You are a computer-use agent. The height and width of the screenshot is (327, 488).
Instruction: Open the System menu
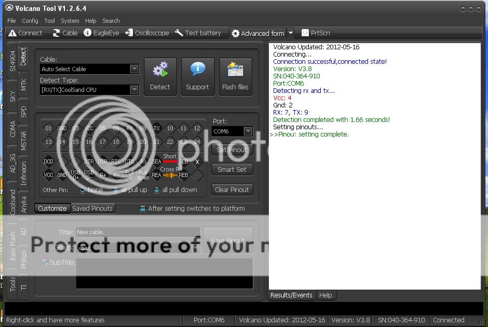[x=70, y=21]
